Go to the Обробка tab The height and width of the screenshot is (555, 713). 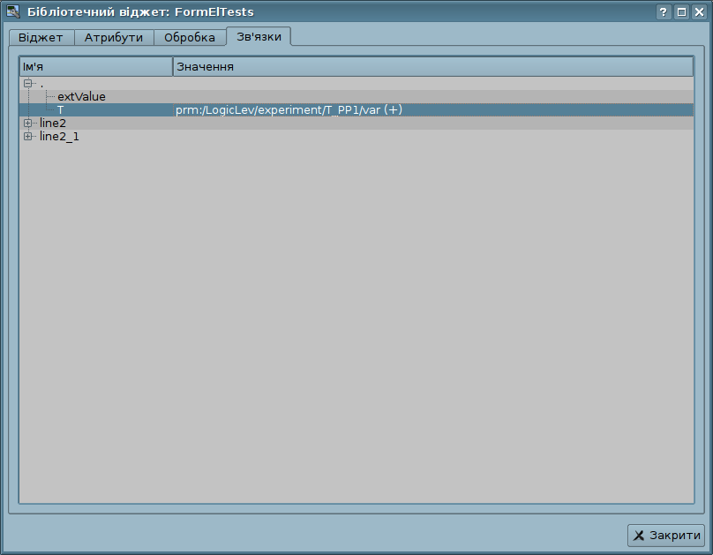click(x=190, y=38)
